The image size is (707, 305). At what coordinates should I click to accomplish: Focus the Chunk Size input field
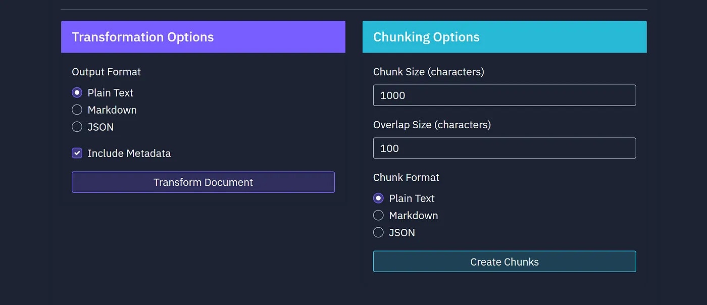pos(504,95)
